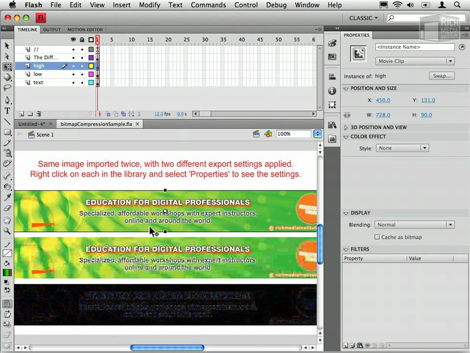Collapse the Color Effect section
The image size is (470, 353).
[x=346, y=137]
